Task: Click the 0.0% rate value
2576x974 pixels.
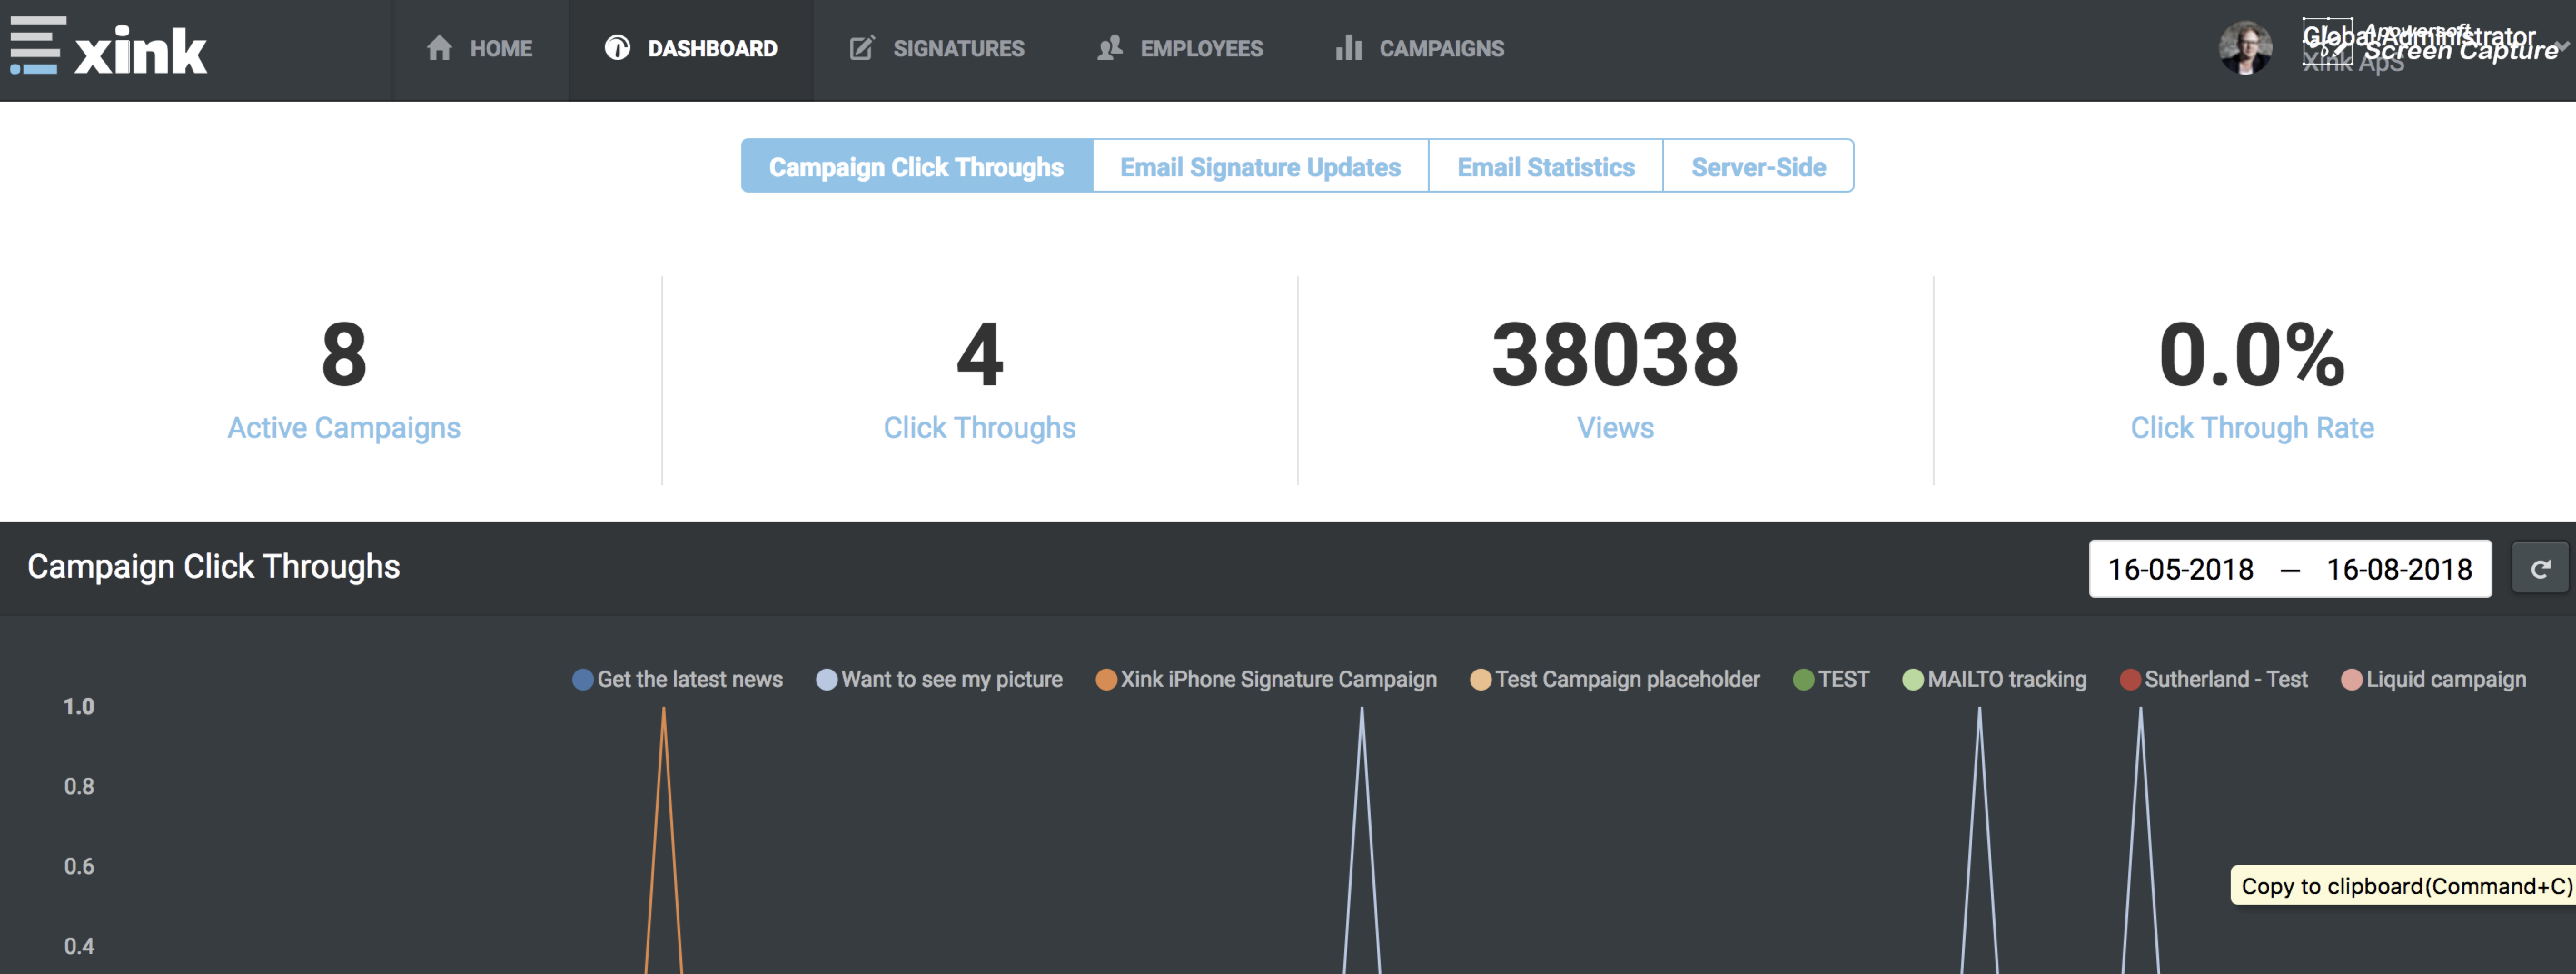Action: tap(2252, 355)
